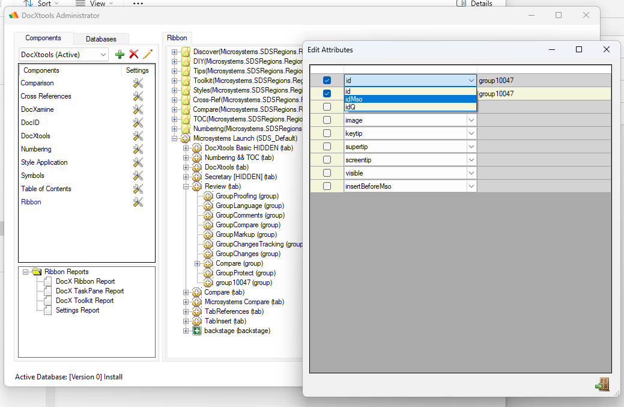
Task: Open settings tools icon for Comparison
Action: pos(138,83)
